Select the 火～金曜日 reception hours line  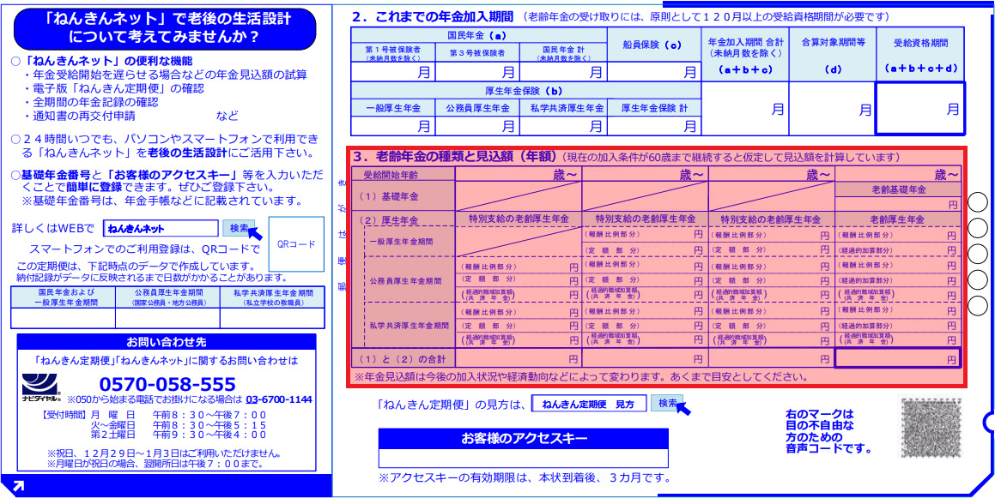(179, 425)
